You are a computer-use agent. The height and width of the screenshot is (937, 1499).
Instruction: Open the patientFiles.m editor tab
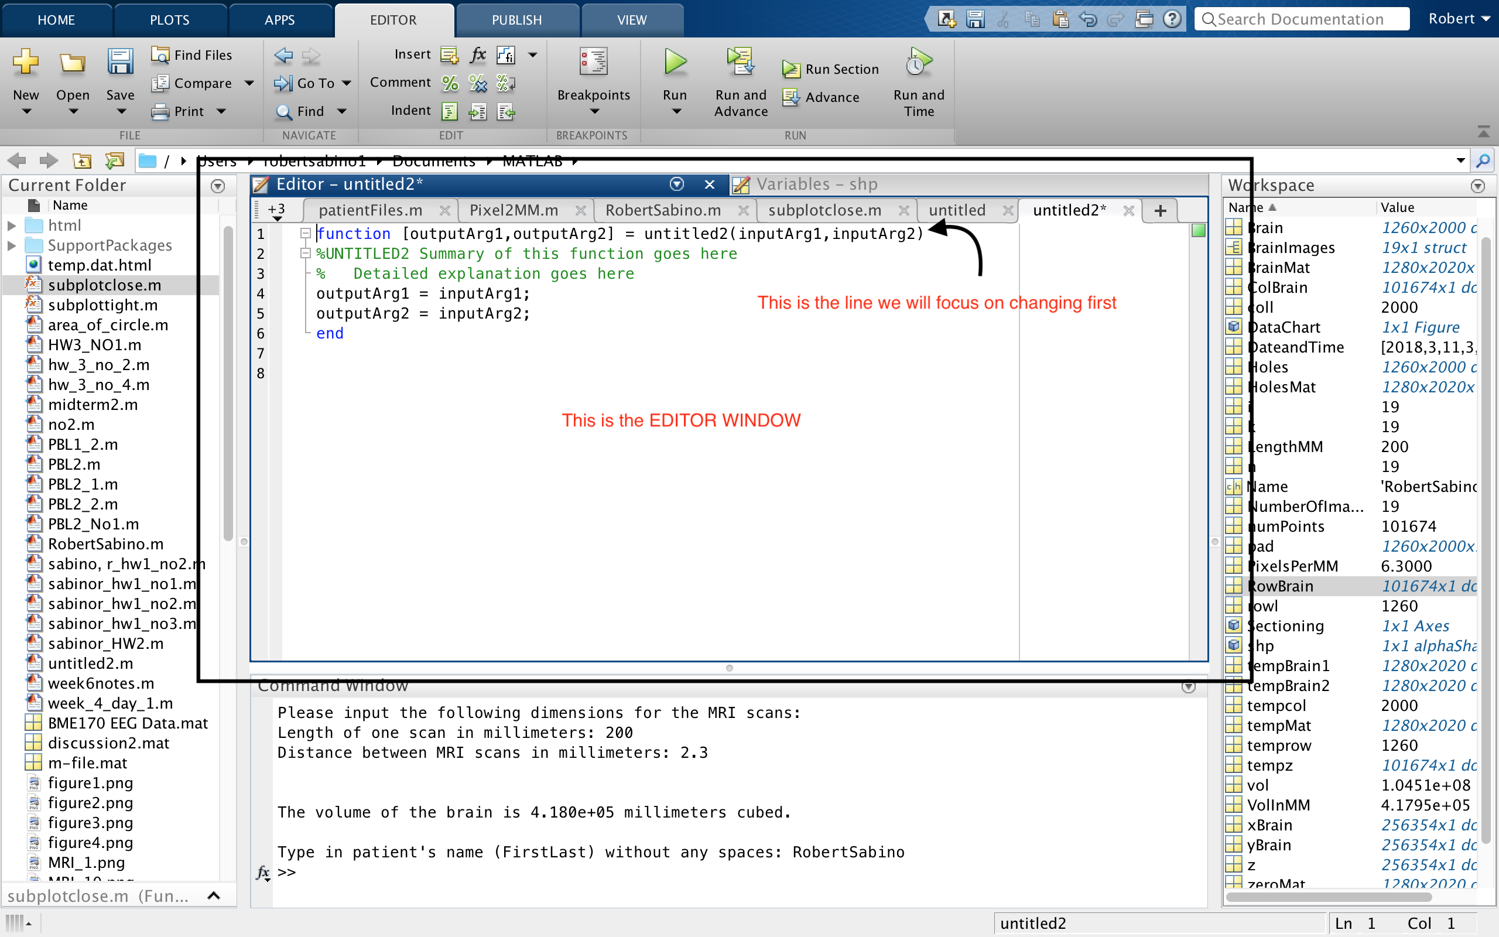tap(371, 211)
